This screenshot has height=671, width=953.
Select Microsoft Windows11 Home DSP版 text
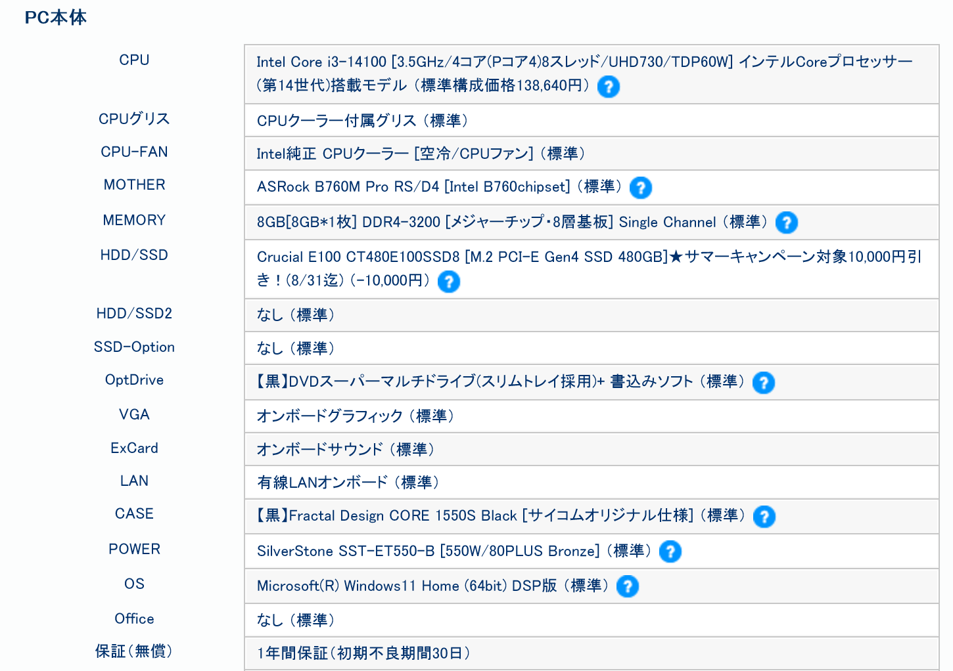(432, 586)
